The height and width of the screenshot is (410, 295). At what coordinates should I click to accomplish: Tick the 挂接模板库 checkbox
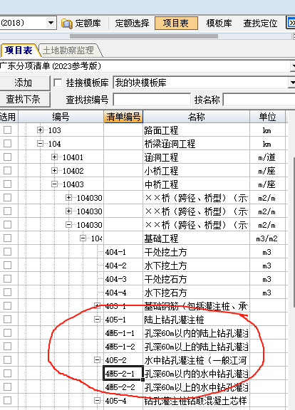point(58,83)
